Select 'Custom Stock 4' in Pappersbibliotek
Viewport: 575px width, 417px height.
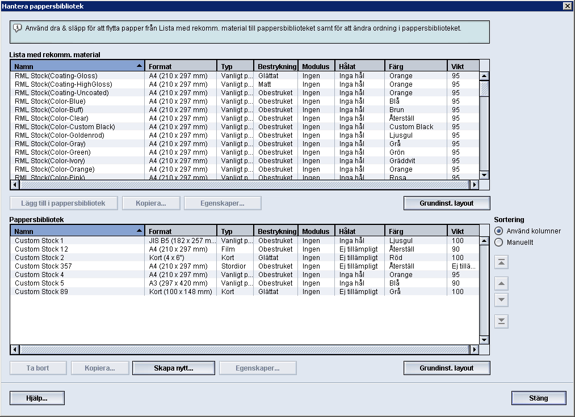245,275
